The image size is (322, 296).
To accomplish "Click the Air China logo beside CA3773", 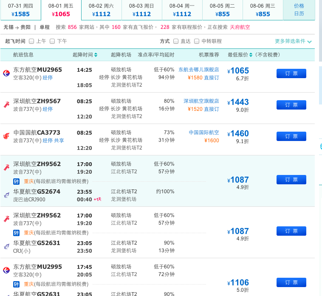I will click(x=6, y=136).
